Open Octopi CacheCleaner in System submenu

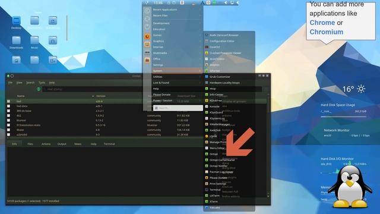click(x=222, y=160)
